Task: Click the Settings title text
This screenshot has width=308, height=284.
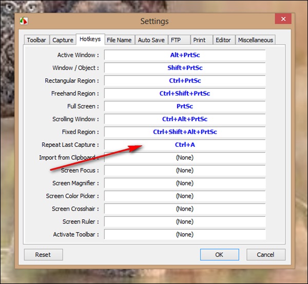Action: (x=155, y=22)
